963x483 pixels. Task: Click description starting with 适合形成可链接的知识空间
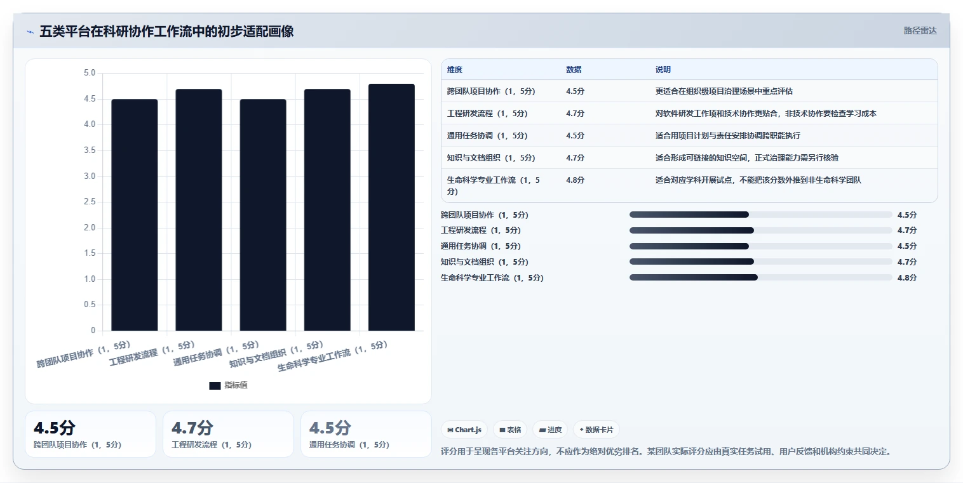tap(747, 158)
